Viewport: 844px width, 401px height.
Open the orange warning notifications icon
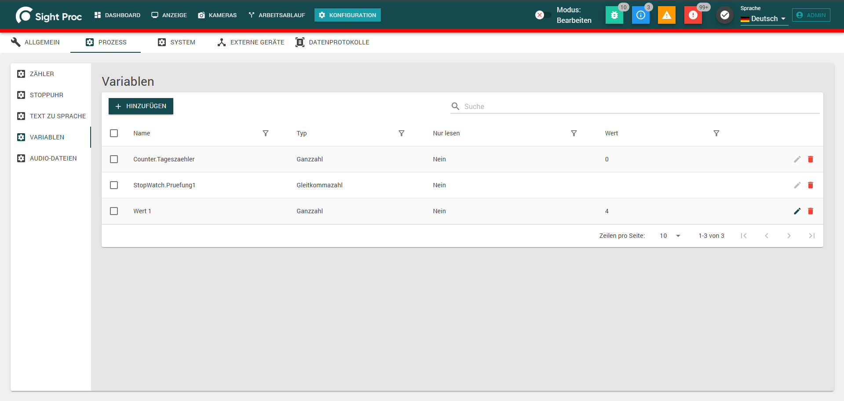tap(667, 15)
